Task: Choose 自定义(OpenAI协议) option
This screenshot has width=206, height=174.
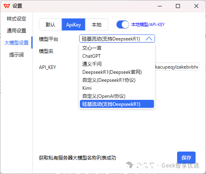Action: (x=117, y=96)
